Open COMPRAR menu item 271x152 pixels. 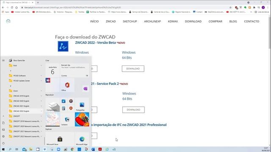pyautogui.click(x=216, y=22)
